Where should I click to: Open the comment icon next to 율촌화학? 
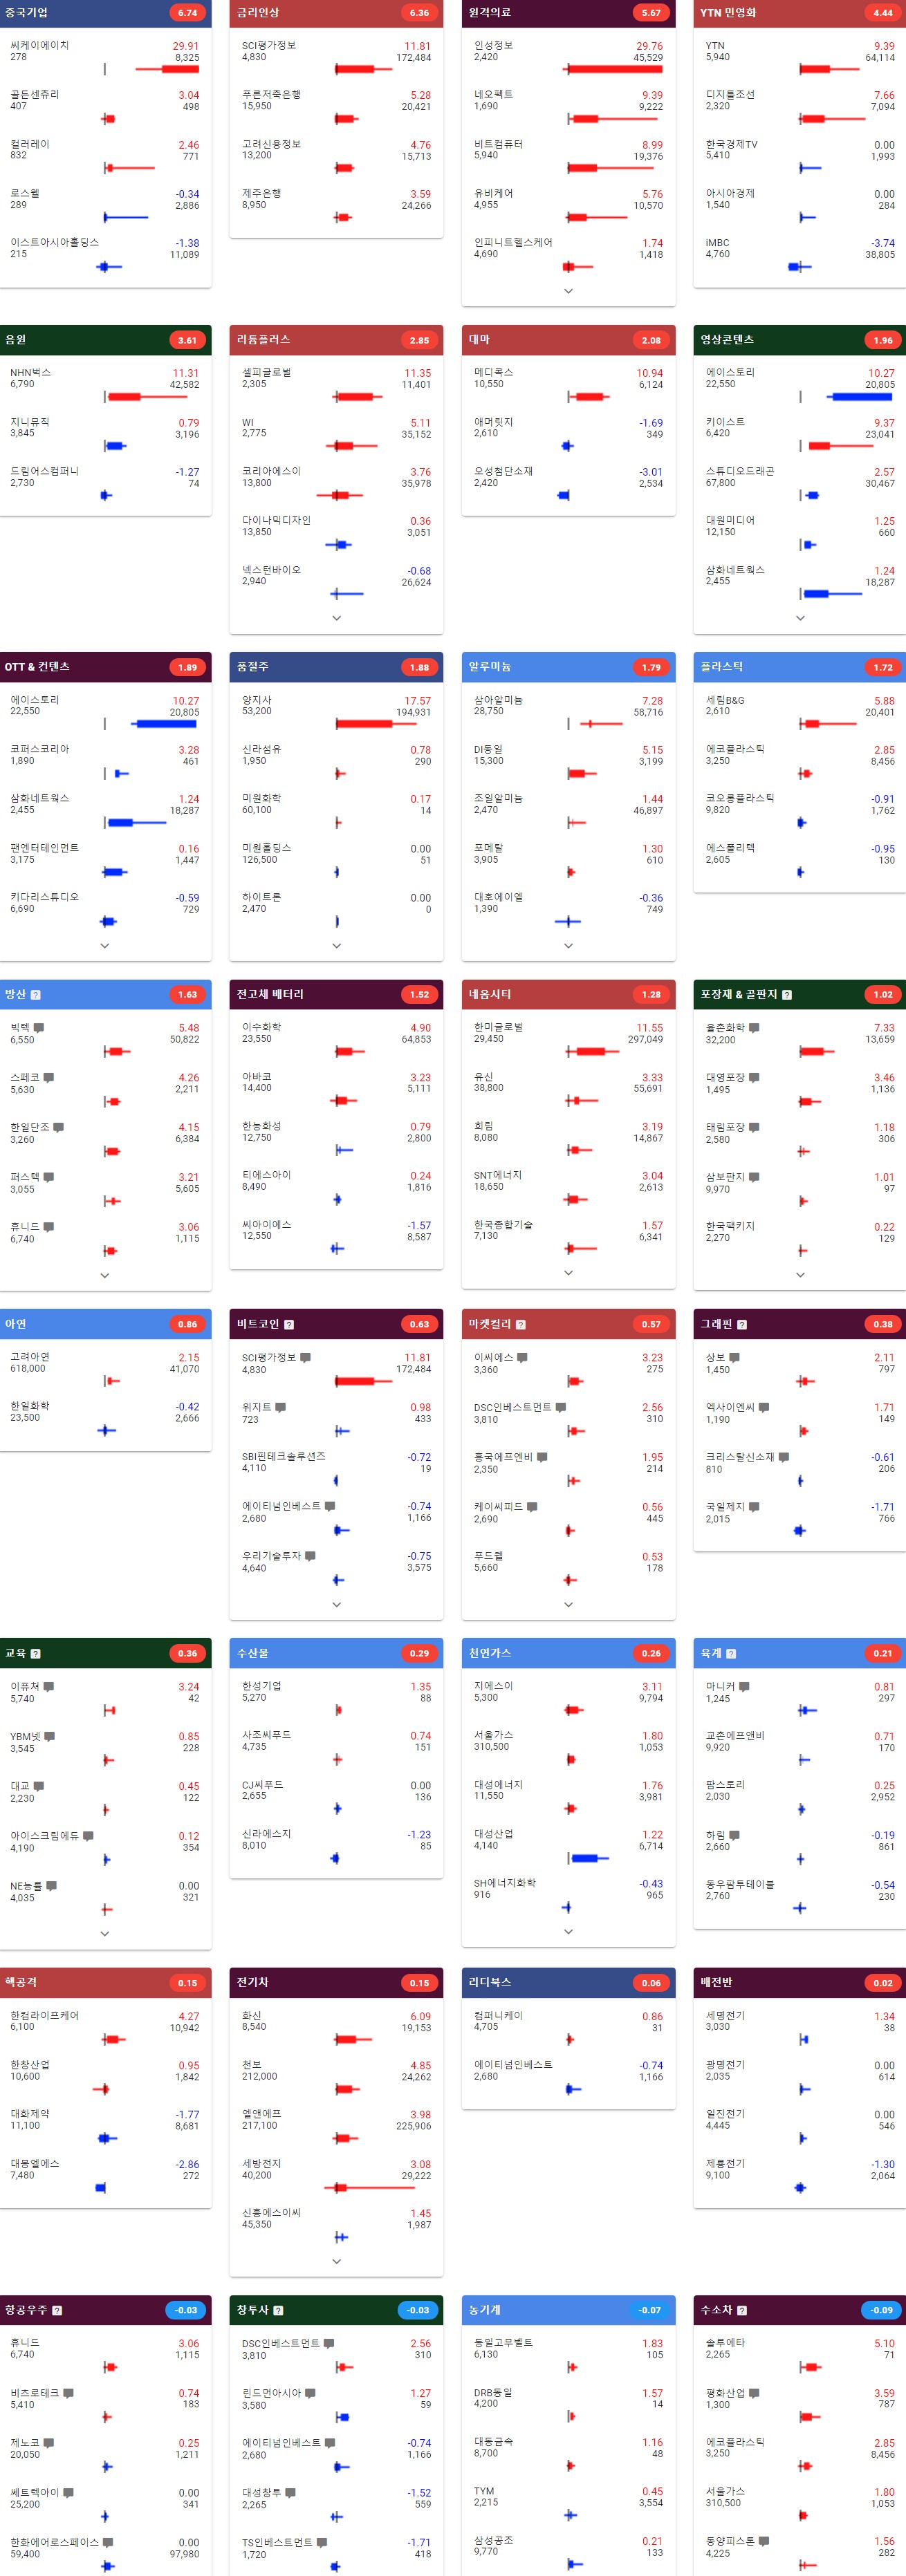tap(754, 1028)
